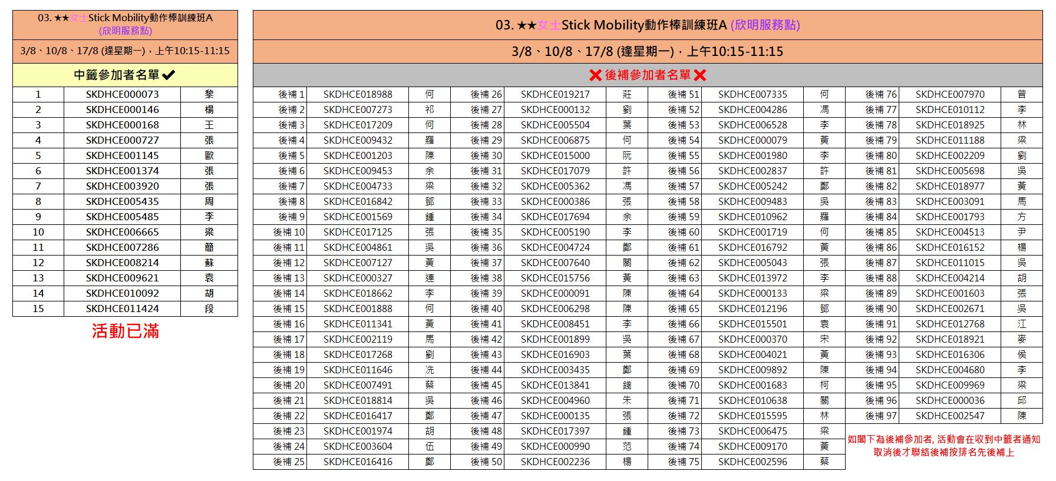1056x481 pixels.
Task: Click waiting-list ID SKDHCE000079
Action: tap(753, 140)
